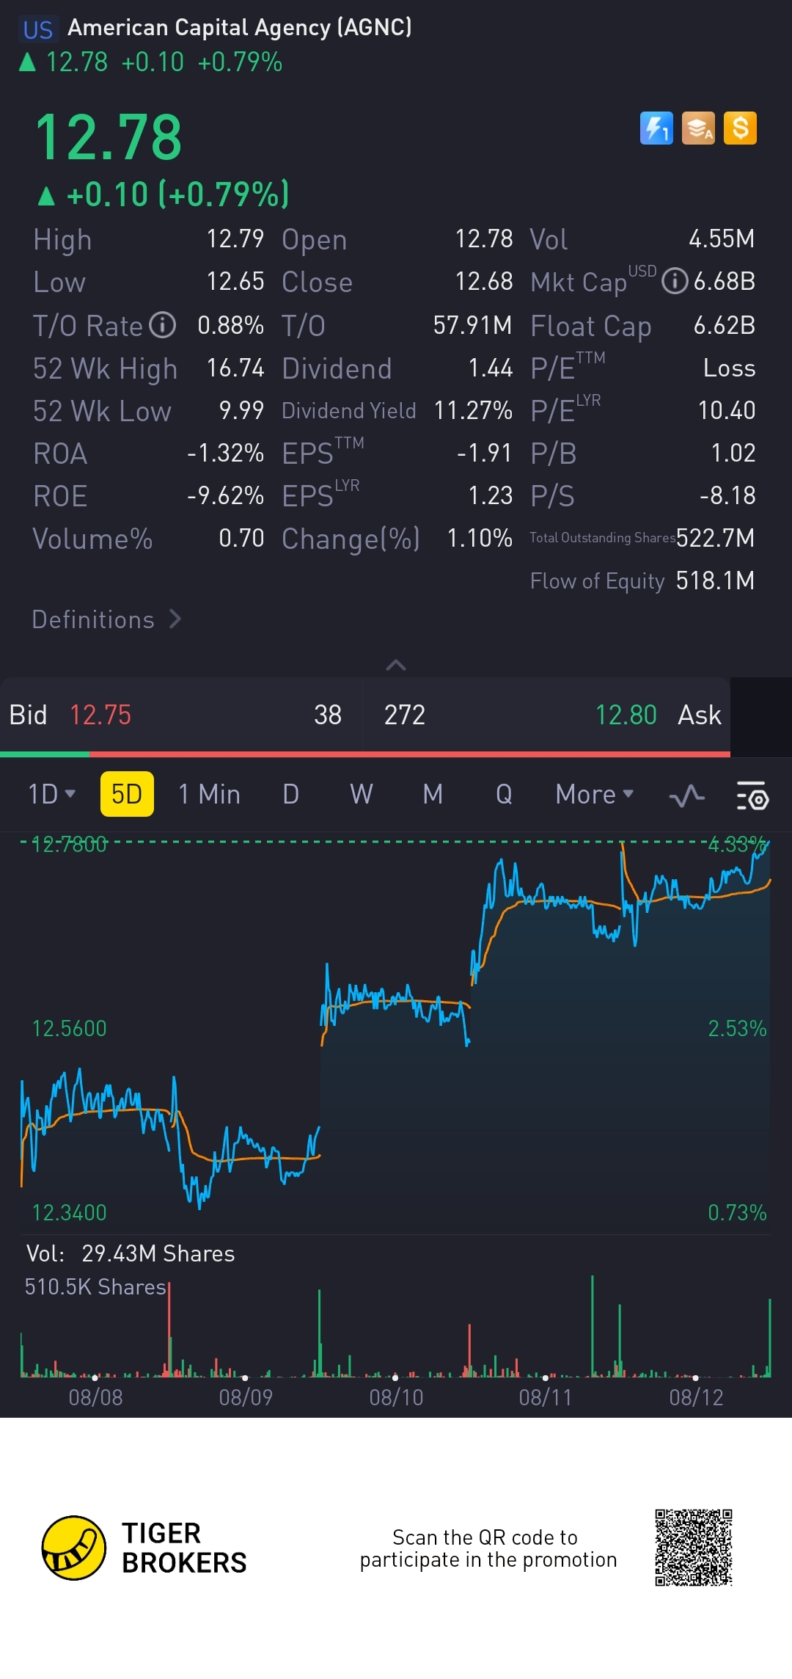Tap the 08/09 date marker
Image resolution: width=792 pixels, height=1679 pixels.
point(246,1397)
